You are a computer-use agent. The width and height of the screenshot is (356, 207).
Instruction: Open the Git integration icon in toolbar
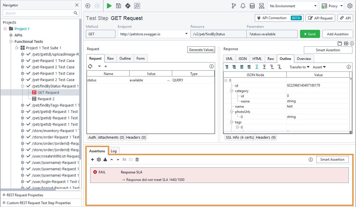(x=234, y=6)
